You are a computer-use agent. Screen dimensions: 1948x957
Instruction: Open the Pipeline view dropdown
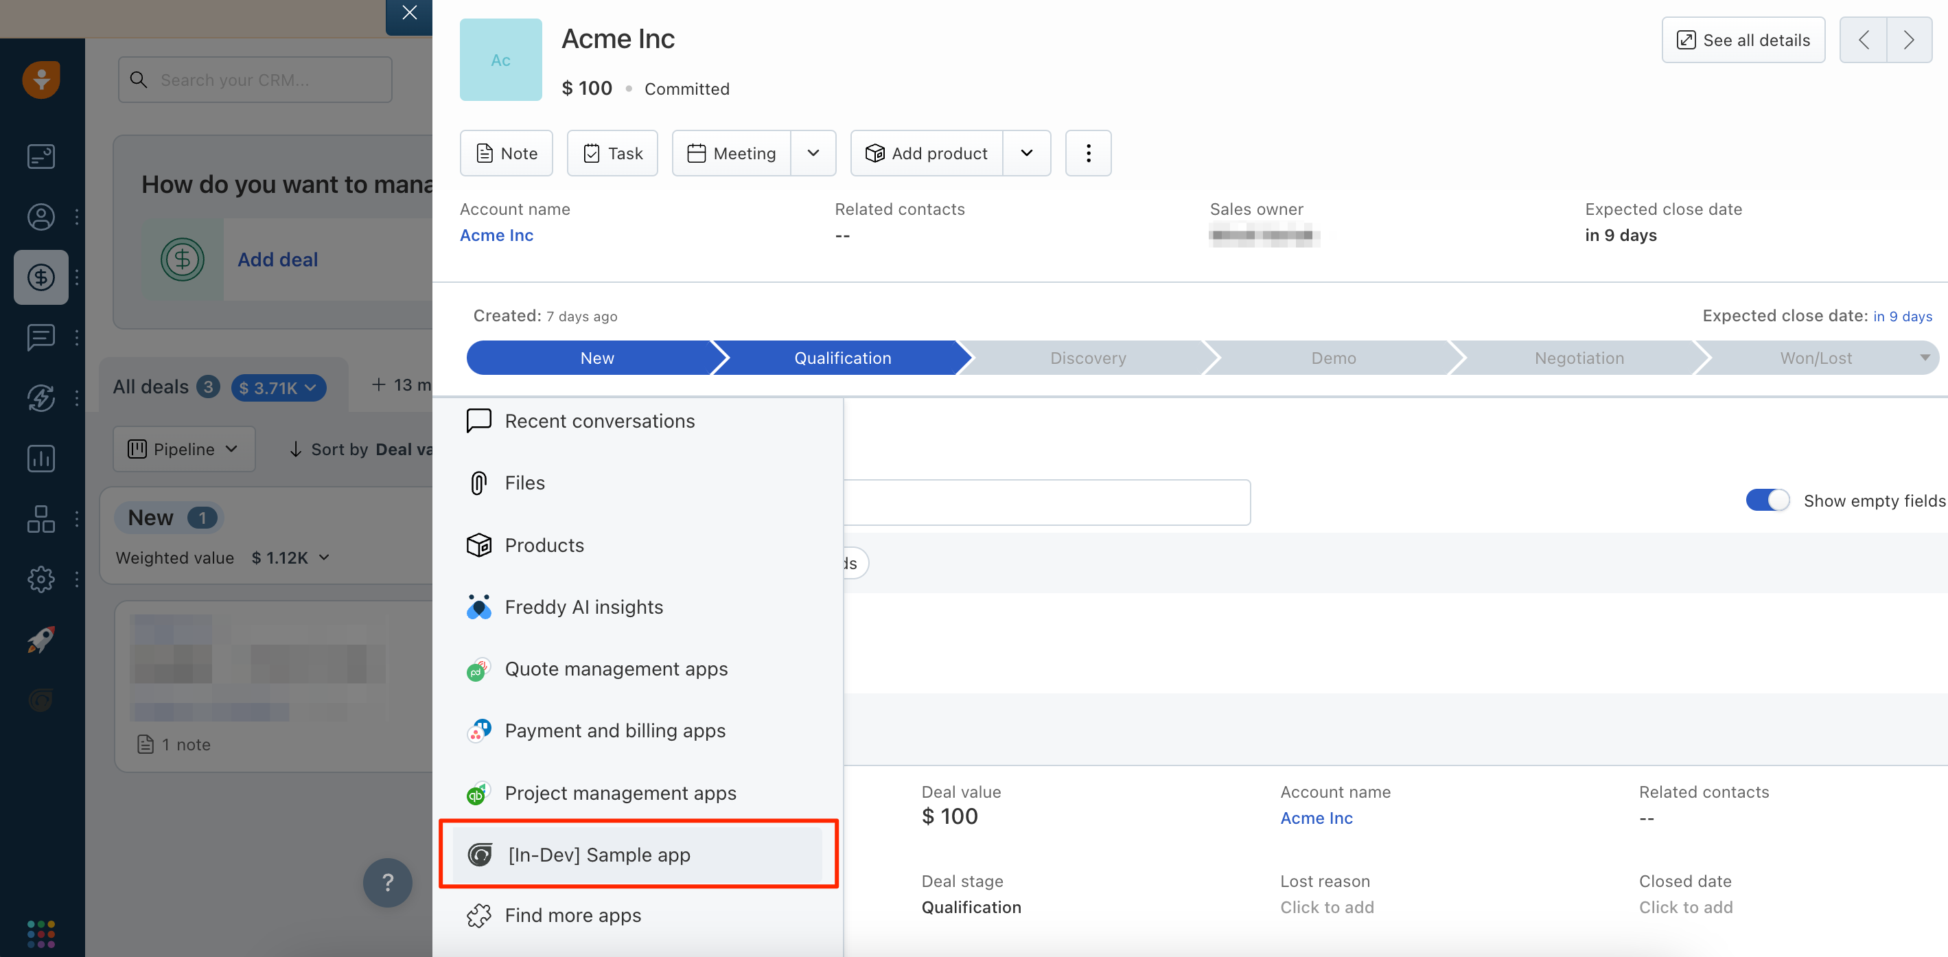pyautogui.click(x=184, y=448)
